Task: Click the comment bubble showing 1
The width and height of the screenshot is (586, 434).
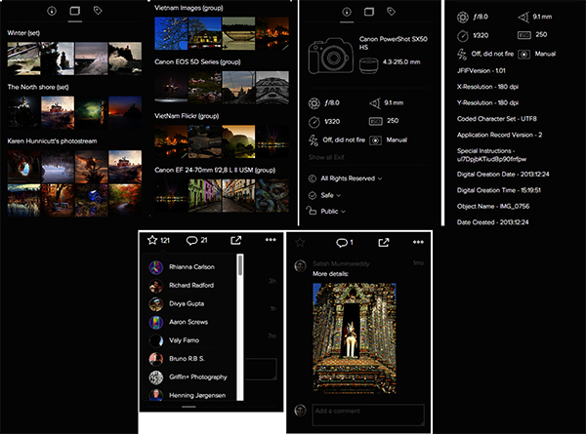Action: pyautogui.click(x=342, y=243)
